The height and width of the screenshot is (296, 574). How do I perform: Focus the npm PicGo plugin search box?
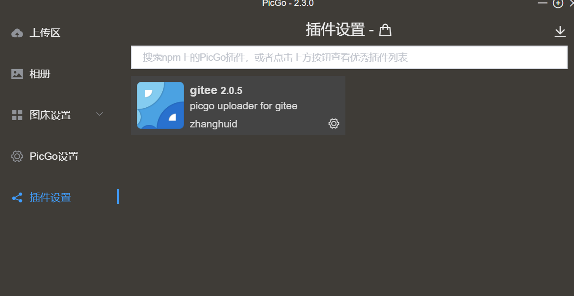tap(349, 57)
